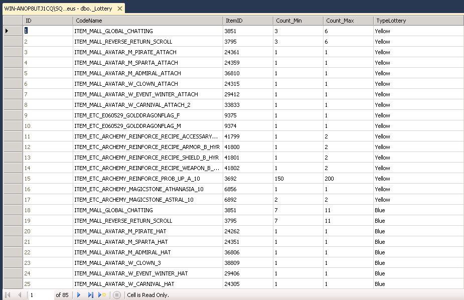This screenshot has height=300, width=464.
Task: Click Count_Max cell 11 in row 19
Action: (348, 221)
